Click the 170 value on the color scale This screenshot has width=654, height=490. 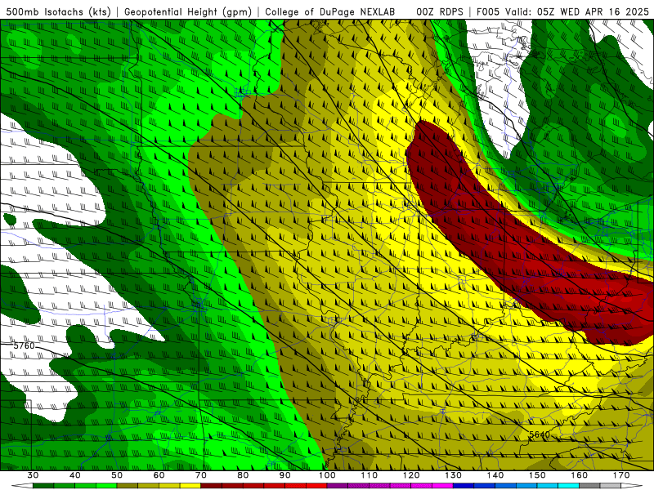point(621,475)
